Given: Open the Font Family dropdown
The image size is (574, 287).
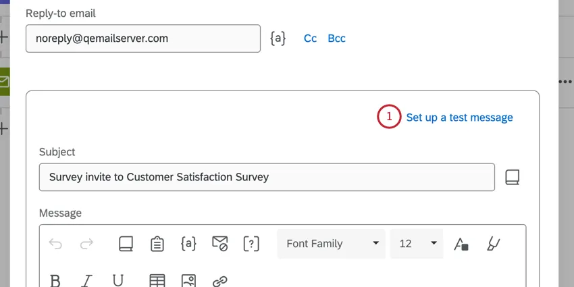Looking at the screenshot, I should [331, 244].
